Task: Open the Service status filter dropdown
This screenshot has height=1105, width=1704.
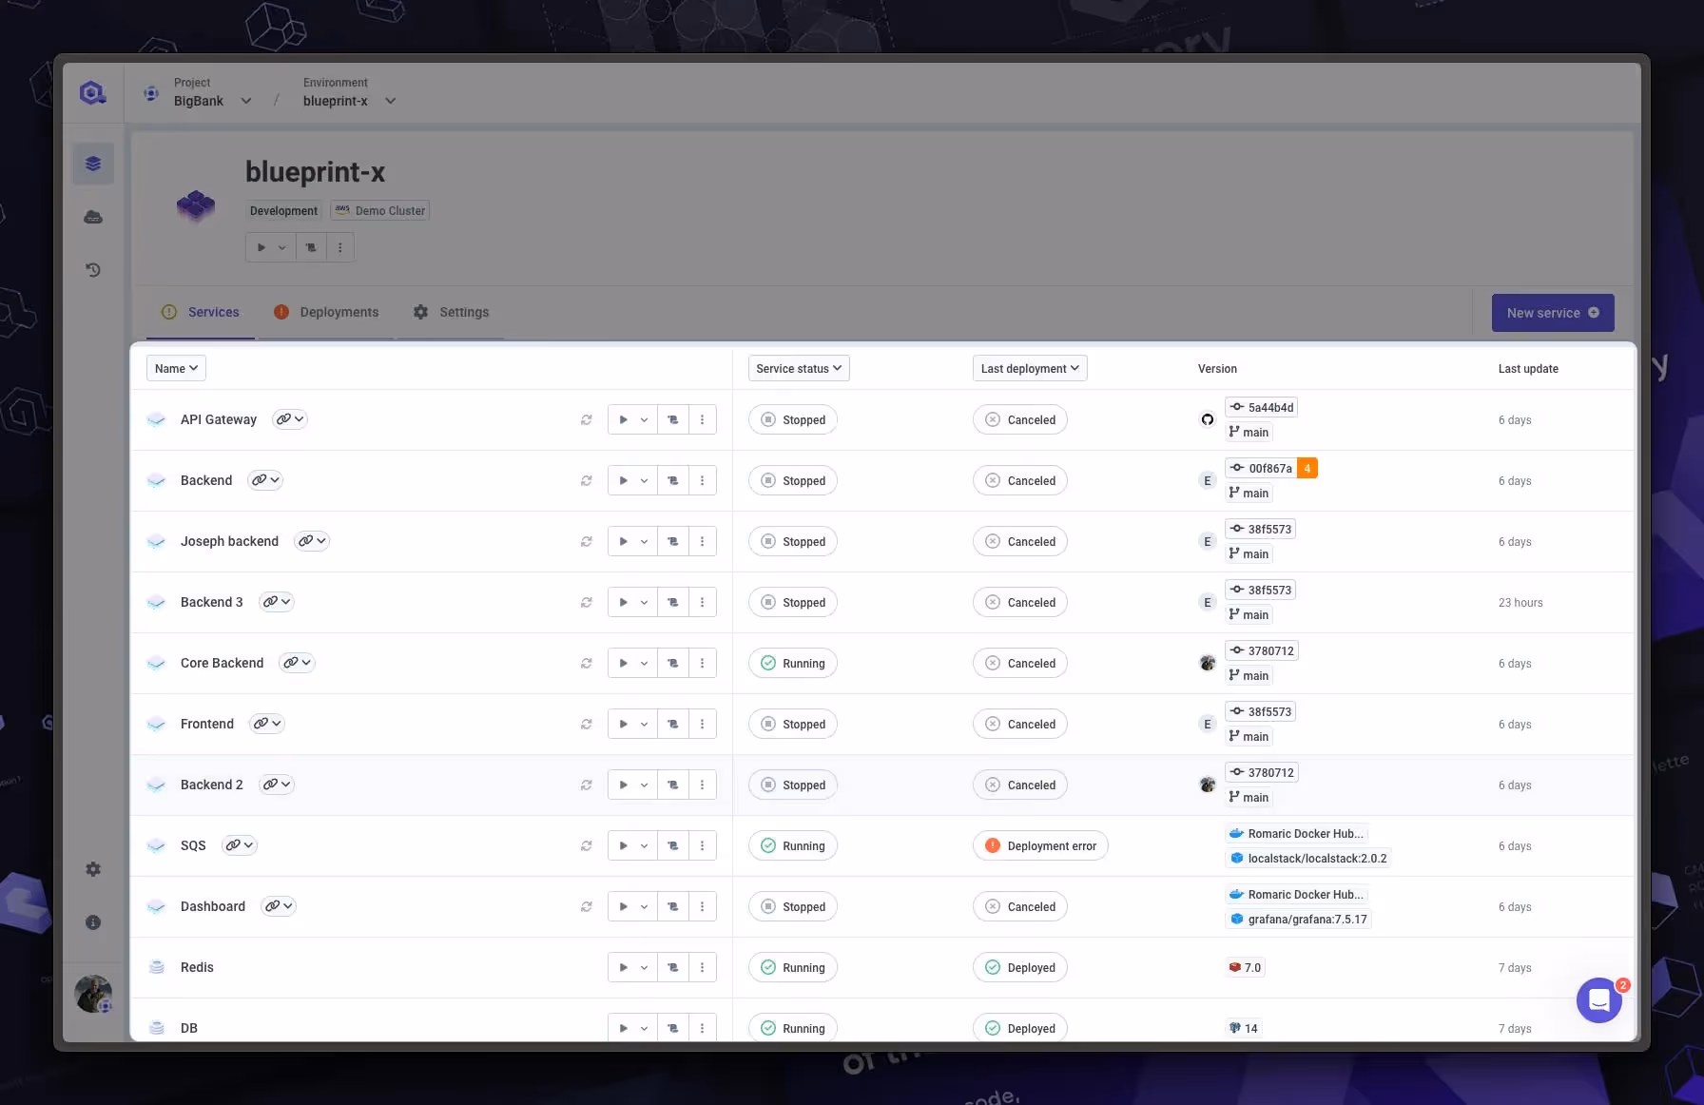Action: pyautogui.click(x=798, y=368)
